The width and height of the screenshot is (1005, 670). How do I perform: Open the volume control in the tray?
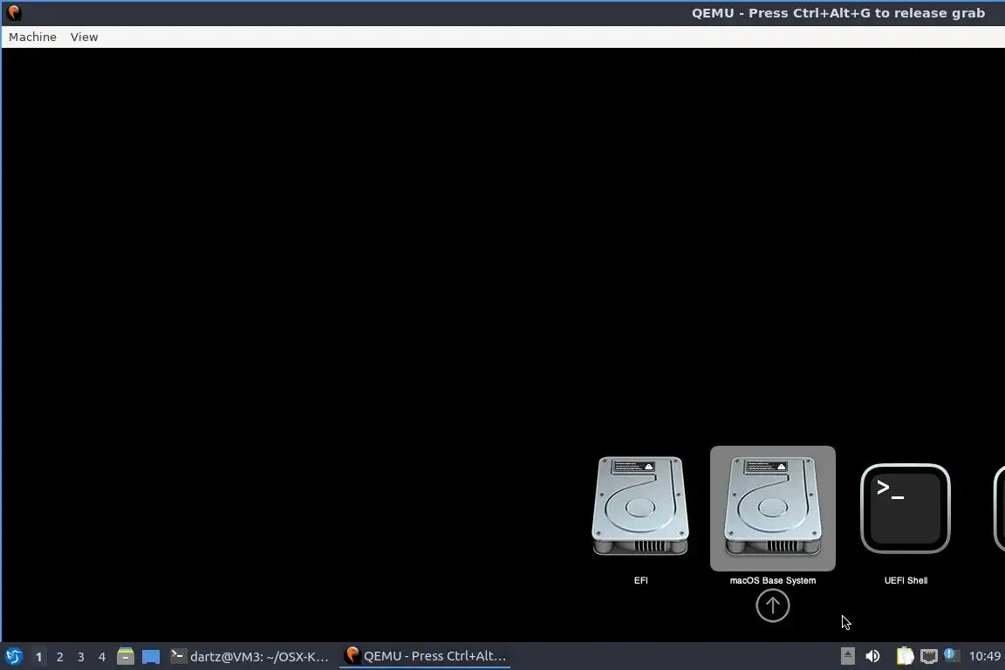tap(872, 656)
